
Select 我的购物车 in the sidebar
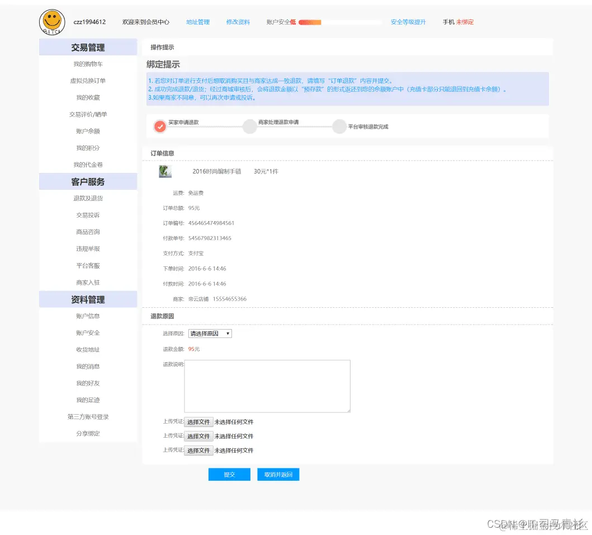(88, 64)
